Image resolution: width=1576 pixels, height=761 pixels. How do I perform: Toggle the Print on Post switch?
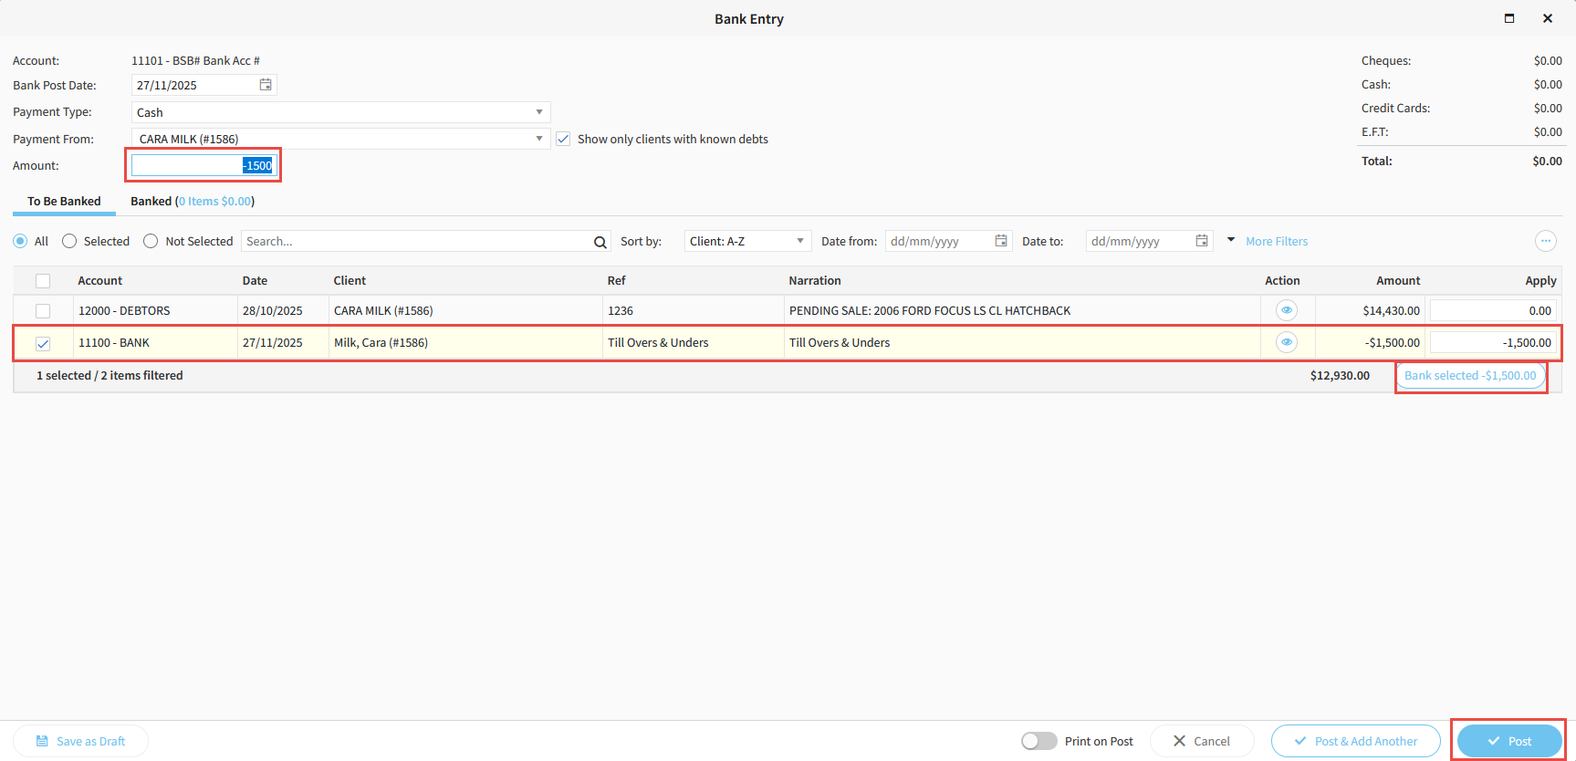click(1038, 741)
